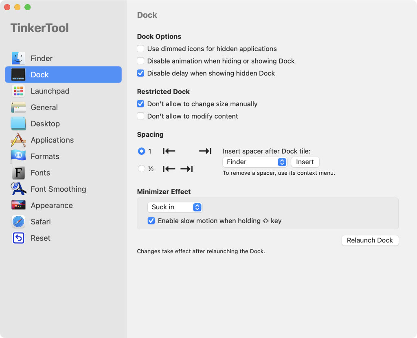This screenshot has height=338, width=417.
Task: Open the Safari compass icon pane
Action: click(18, 222)
